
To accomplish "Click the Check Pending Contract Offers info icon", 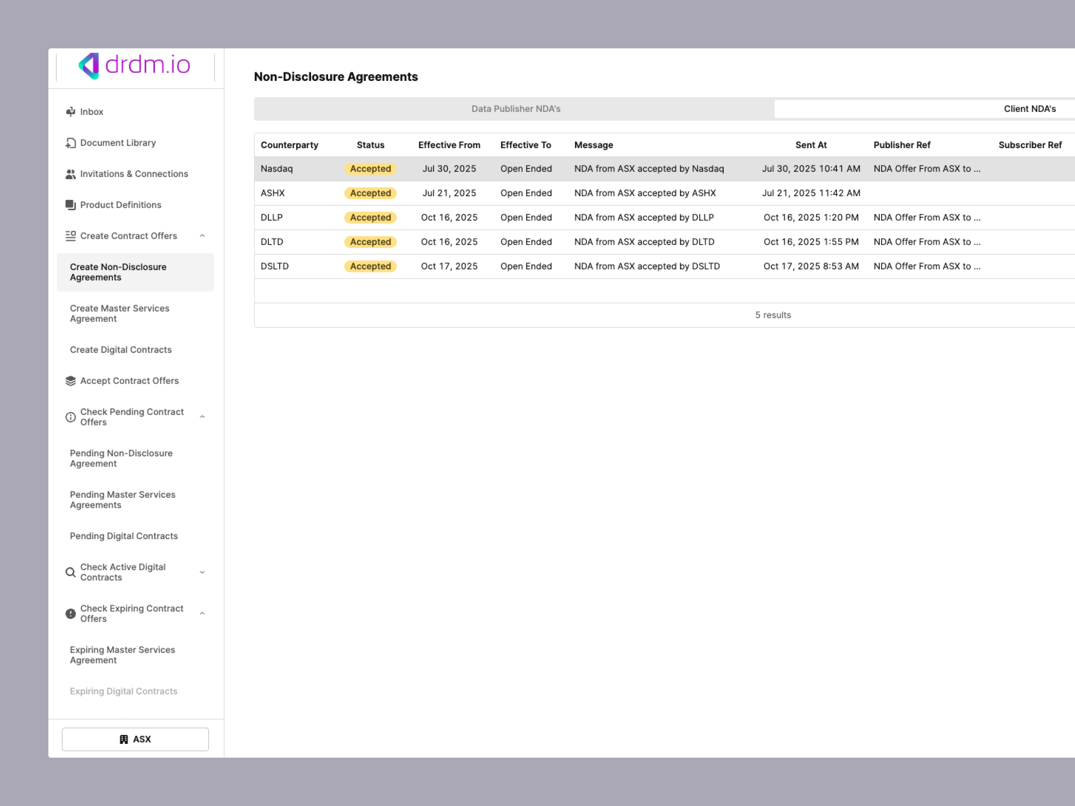I will (x=71, y=417).
